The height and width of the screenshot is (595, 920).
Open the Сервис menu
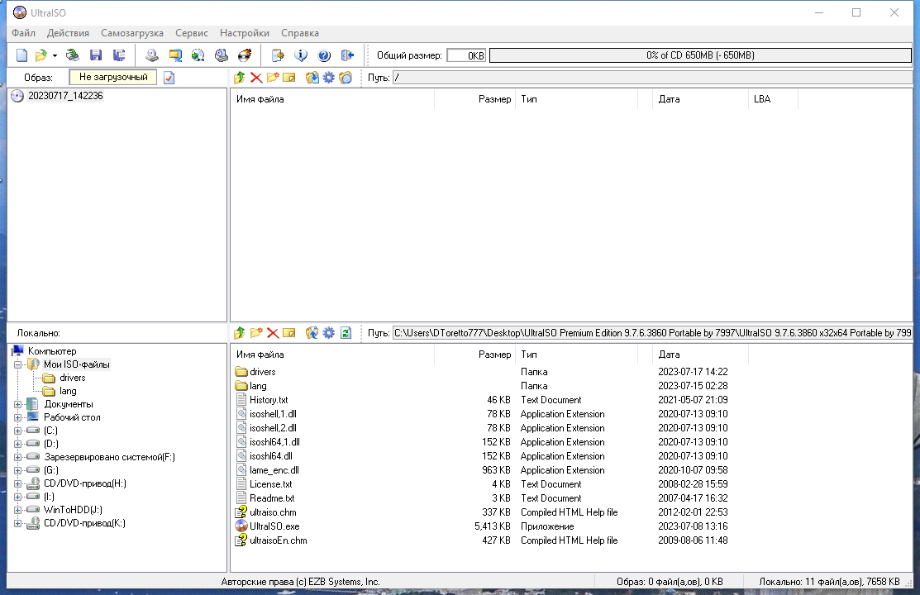click(x=191, y=33)
